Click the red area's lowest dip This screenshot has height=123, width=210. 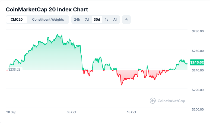(121, 85)
